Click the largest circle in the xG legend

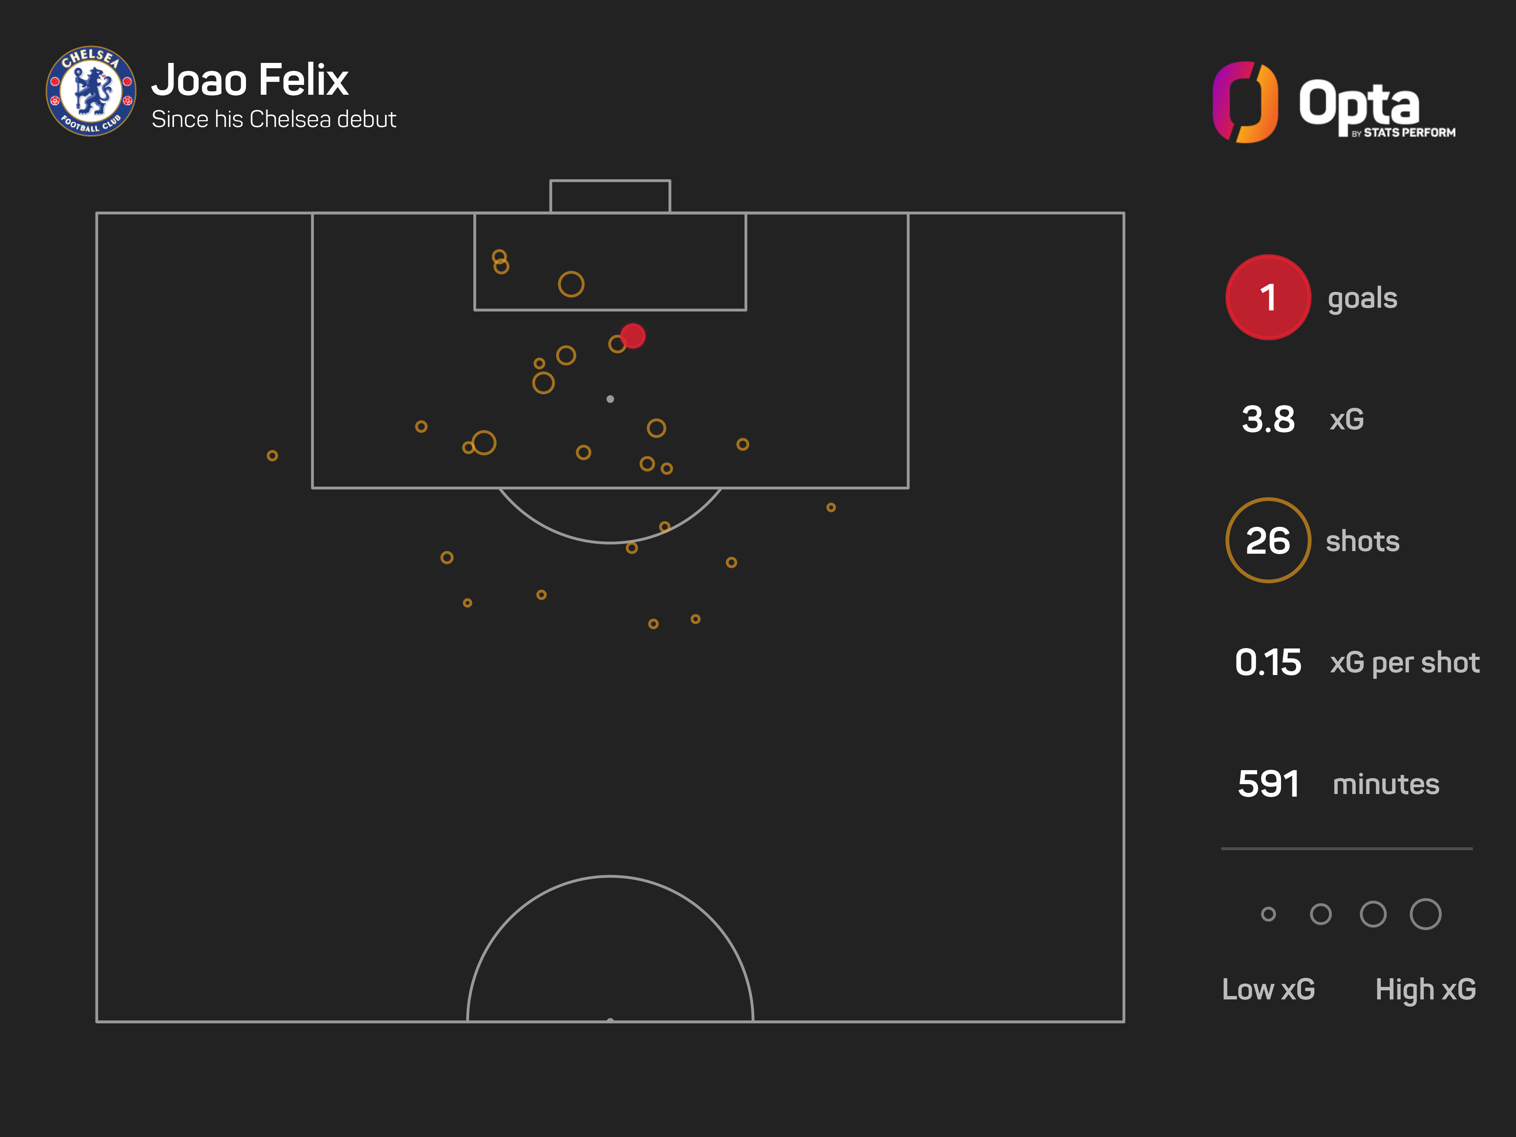point(1425,914)
